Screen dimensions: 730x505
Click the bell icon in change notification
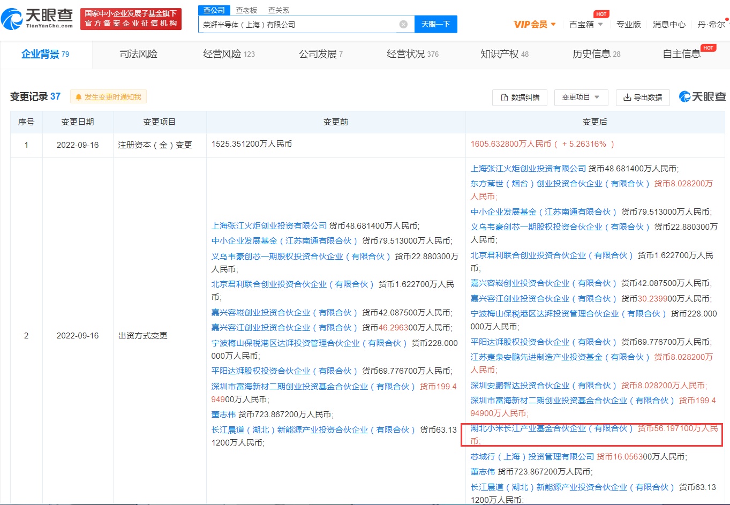(x=79, y=97)
